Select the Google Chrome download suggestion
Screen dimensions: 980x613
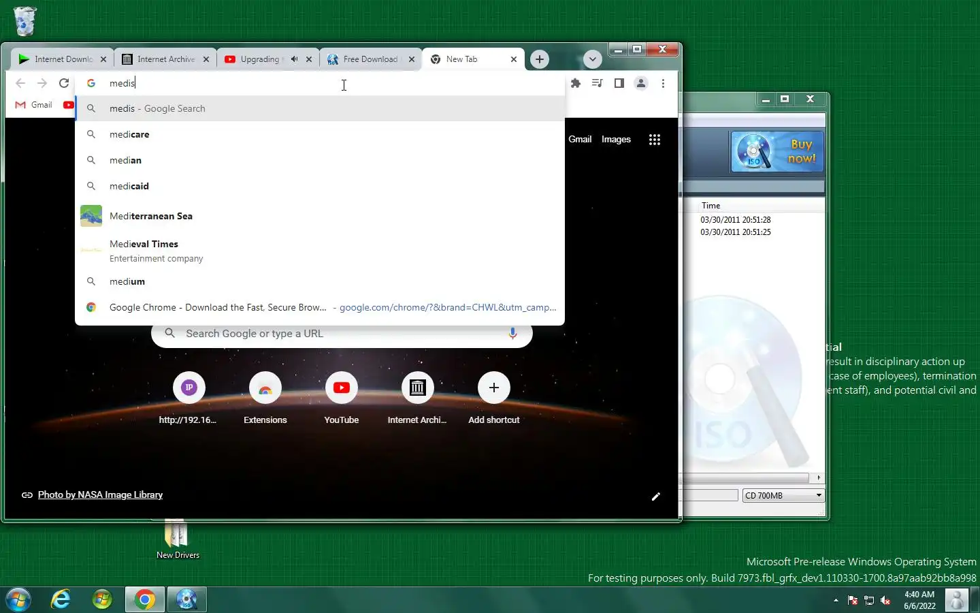click(x=320, y=307)
